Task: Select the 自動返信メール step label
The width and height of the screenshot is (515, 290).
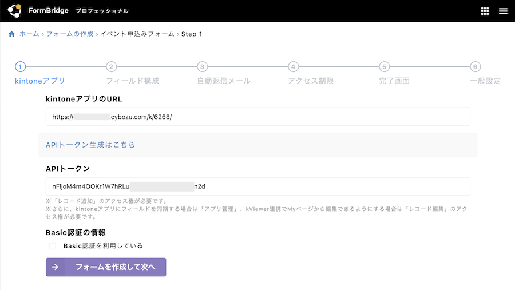Action: (223, 81)
